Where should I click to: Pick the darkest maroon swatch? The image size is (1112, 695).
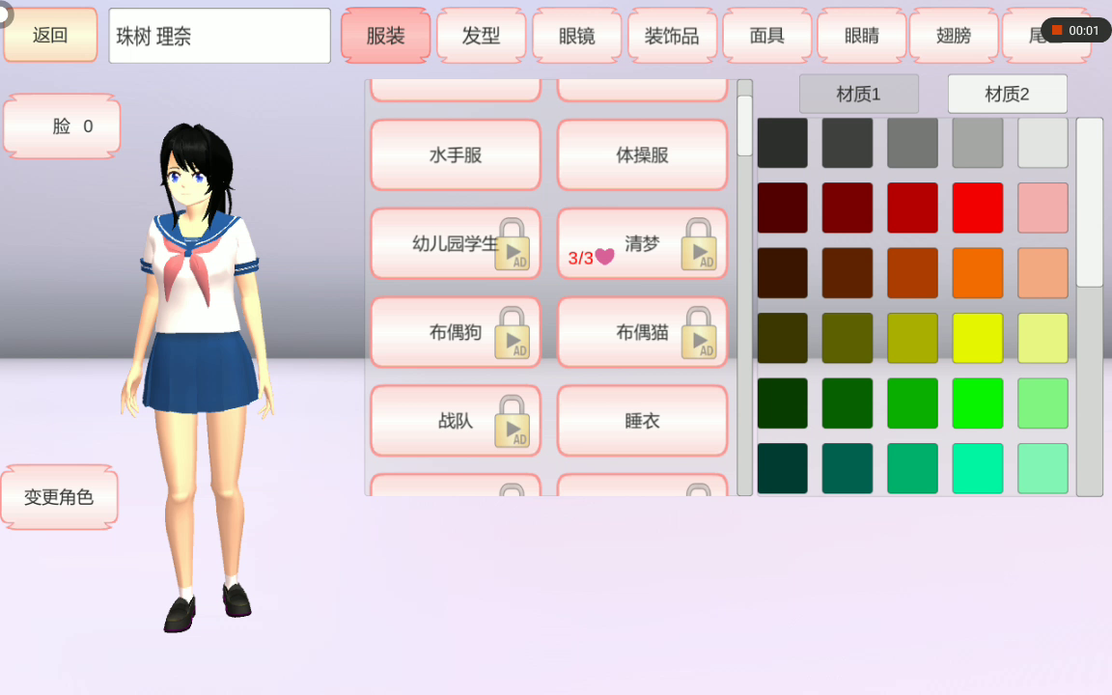782,208
